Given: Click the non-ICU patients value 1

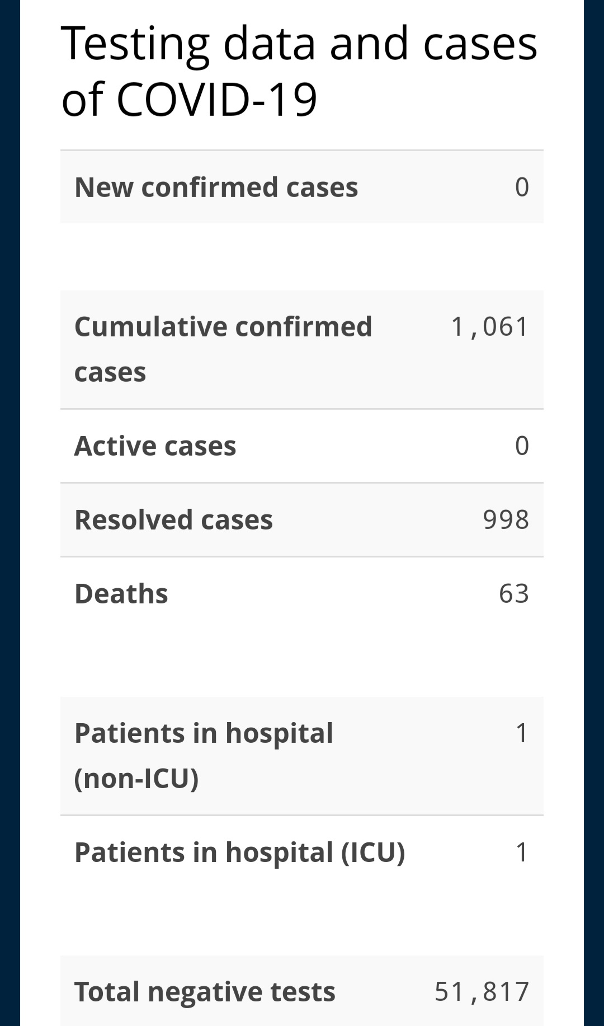Looking at the screenshot, I should point(522,733).
